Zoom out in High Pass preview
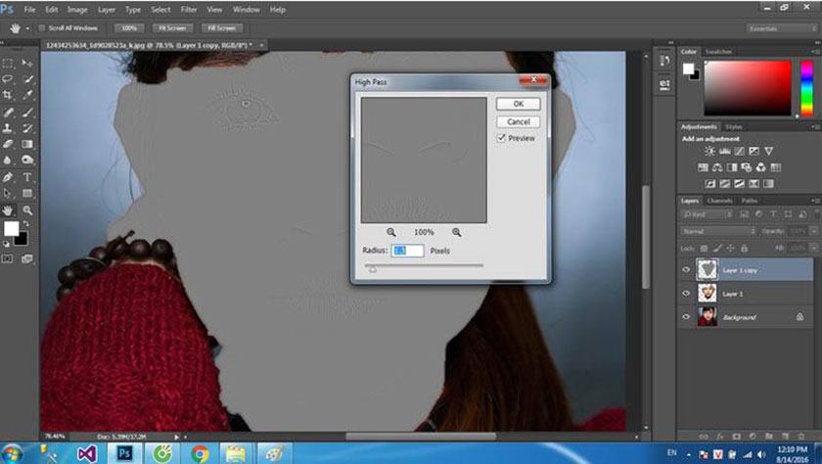Image resolution: width=822 pixels, height=464 pixels. click(x=391, y=232)
